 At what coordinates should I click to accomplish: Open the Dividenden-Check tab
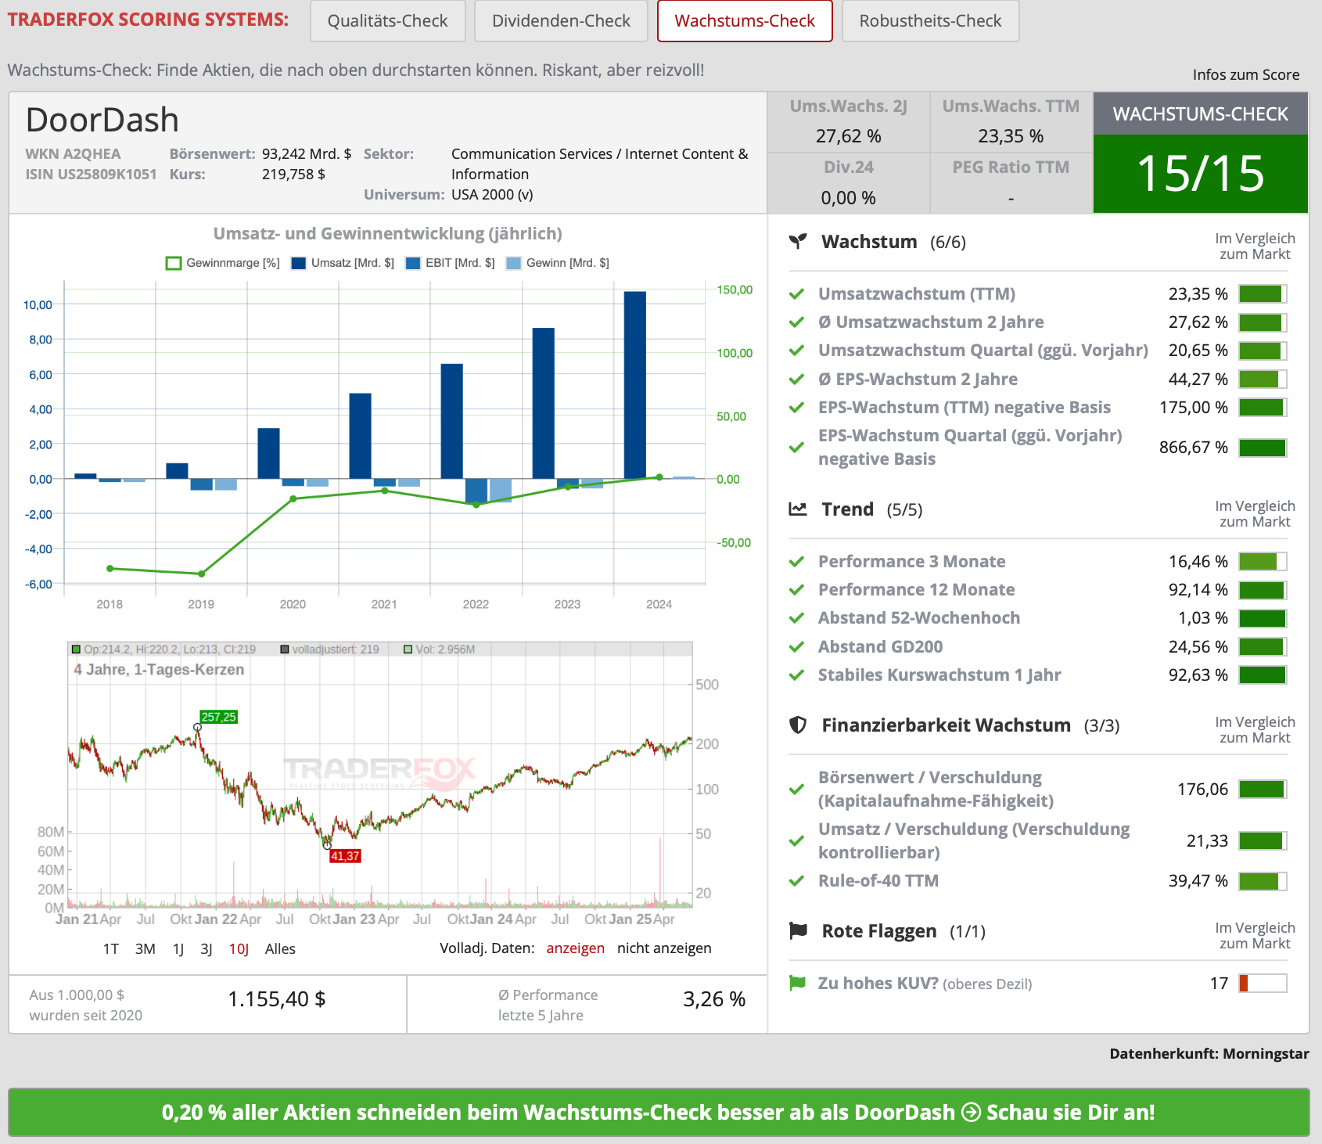click(x=561, y=21)
